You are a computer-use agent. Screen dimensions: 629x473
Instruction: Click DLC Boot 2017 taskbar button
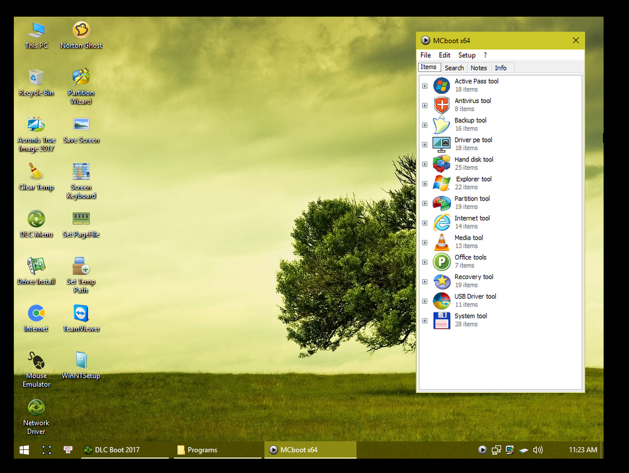point(124,450)
